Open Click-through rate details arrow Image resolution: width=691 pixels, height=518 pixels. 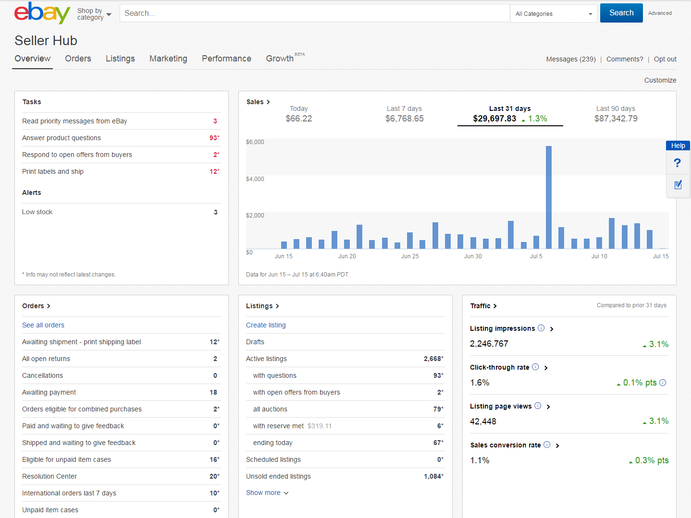(x=546, y=368)
